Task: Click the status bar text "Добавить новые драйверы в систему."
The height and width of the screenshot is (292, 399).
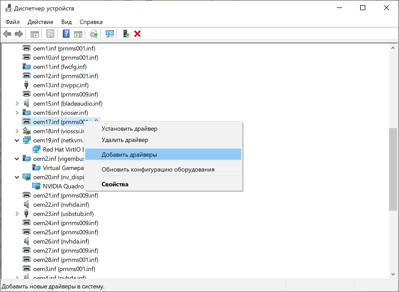Action: [x=53, y=286]
